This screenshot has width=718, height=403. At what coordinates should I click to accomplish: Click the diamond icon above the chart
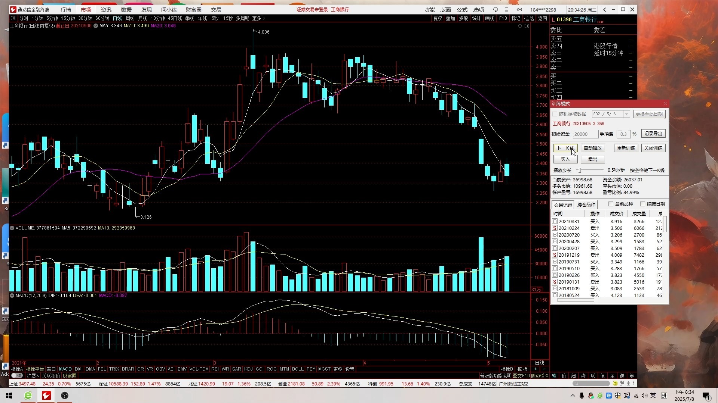pyautogui.click(x=520, y=26)
